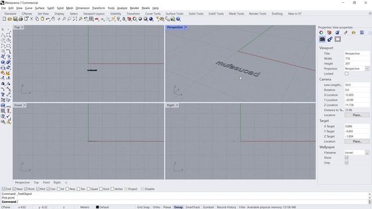
Task: Toggle Ortho in status bar
Action: click(x=156, y=207)
